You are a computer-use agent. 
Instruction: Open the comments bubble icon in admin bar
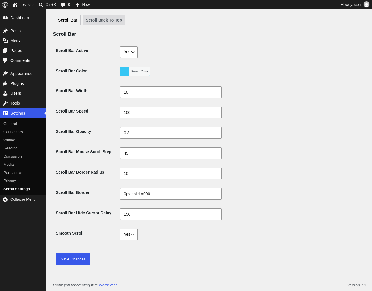(63, 5)
